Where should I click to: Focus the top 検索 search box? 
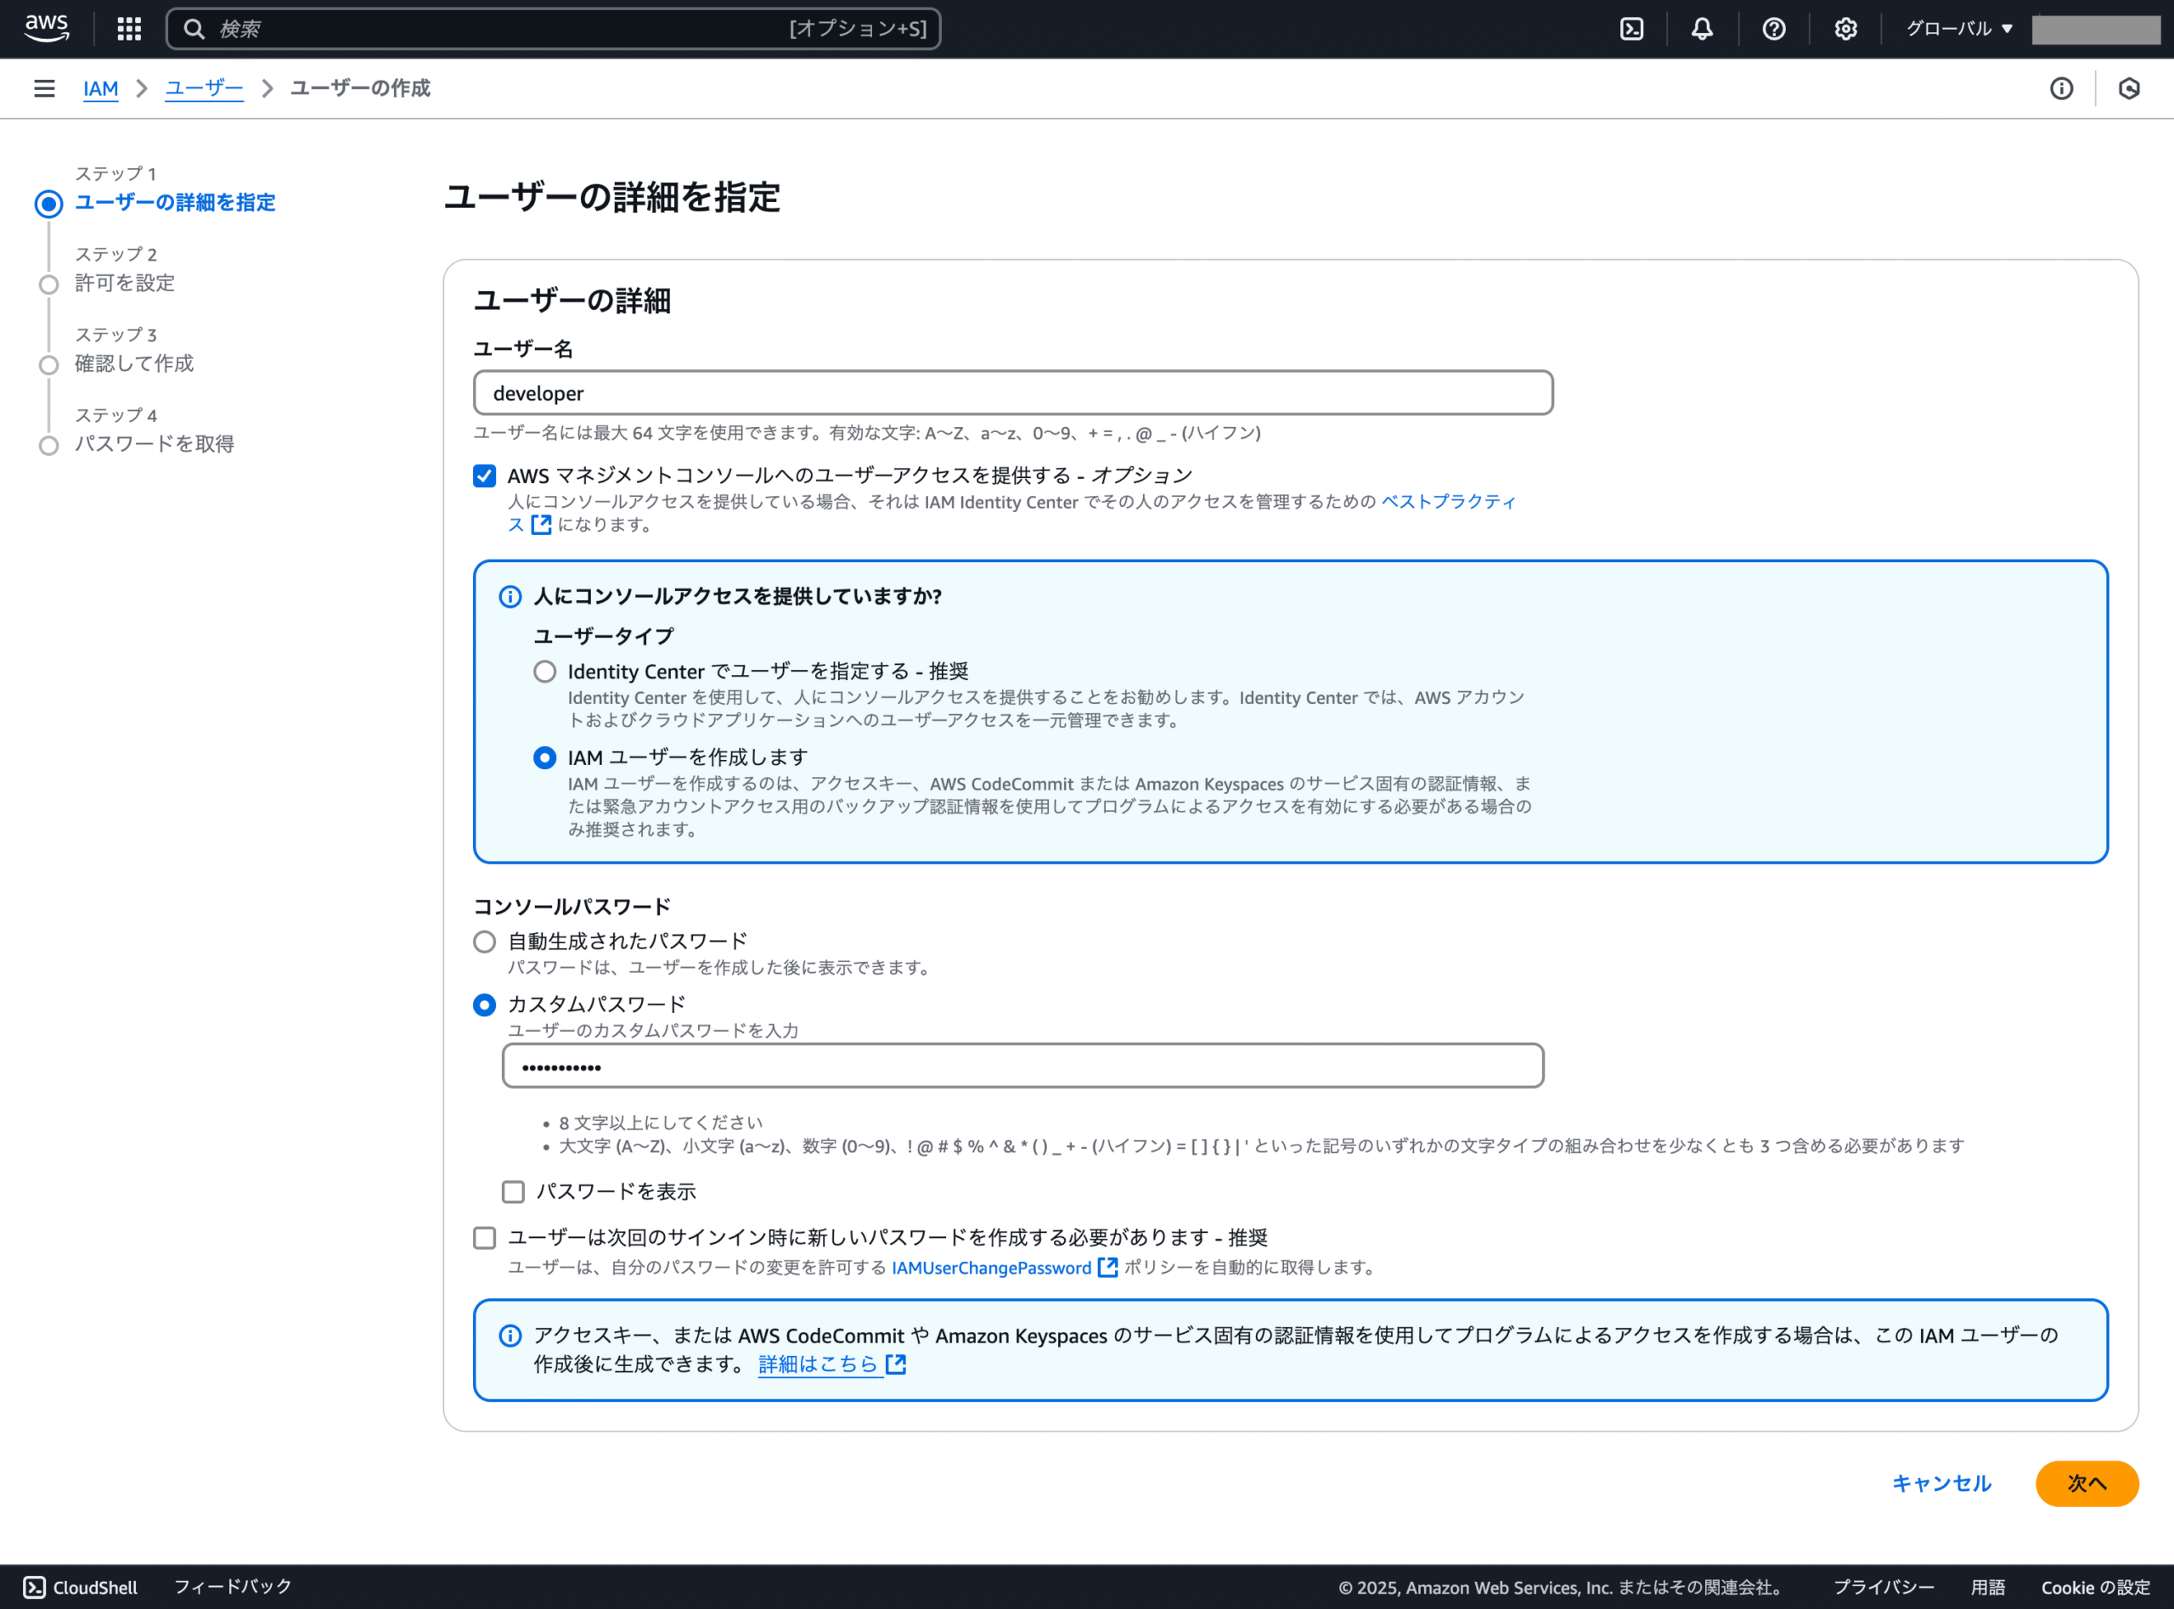[553, 28]
